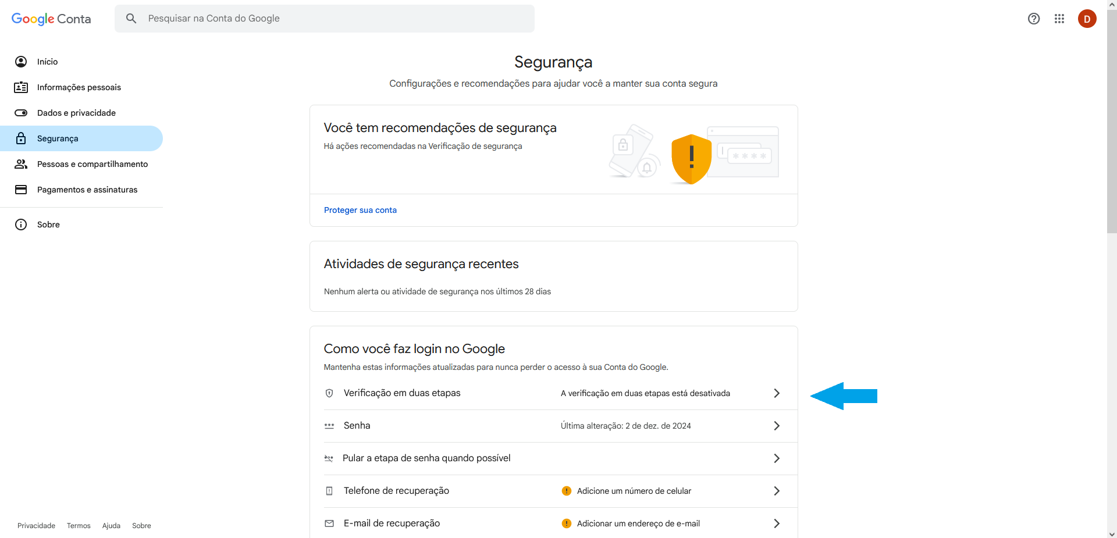Open the Google apps grid icon
Viewport: 1117px width, 538px height.
tap(1059, 19)
